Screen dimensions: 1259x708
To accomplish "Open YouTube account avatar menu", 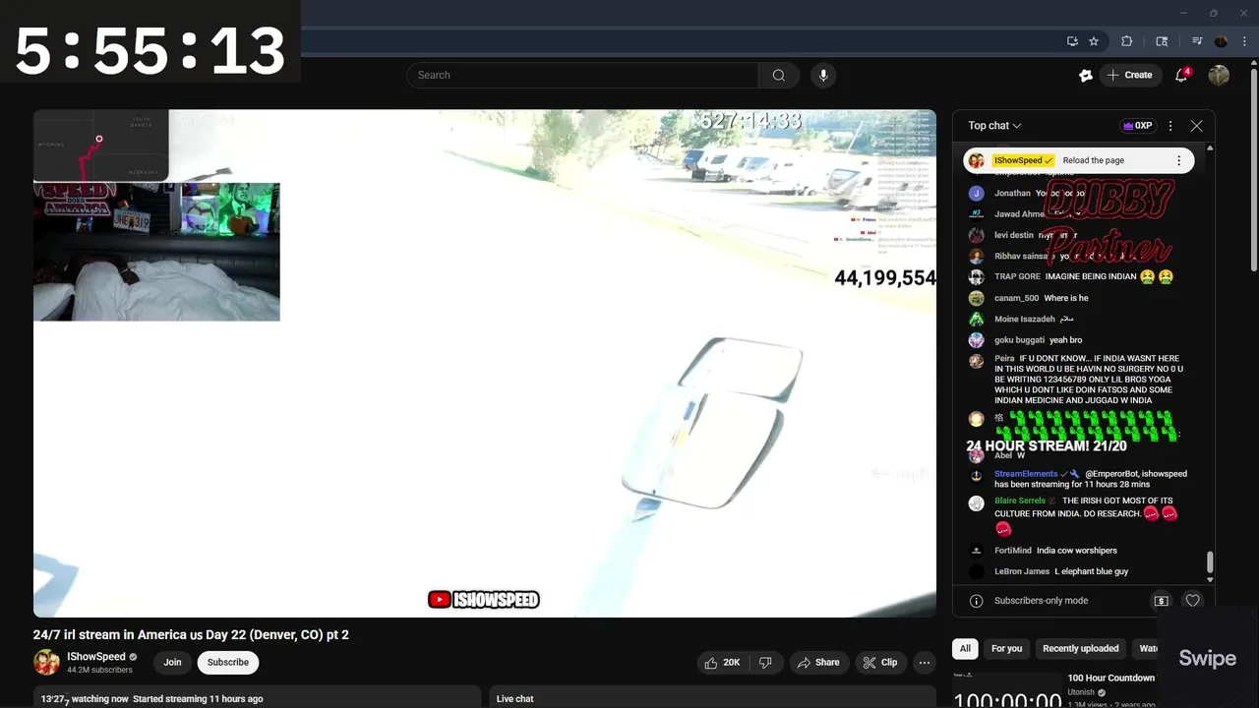I will [x=1219, y=75].
